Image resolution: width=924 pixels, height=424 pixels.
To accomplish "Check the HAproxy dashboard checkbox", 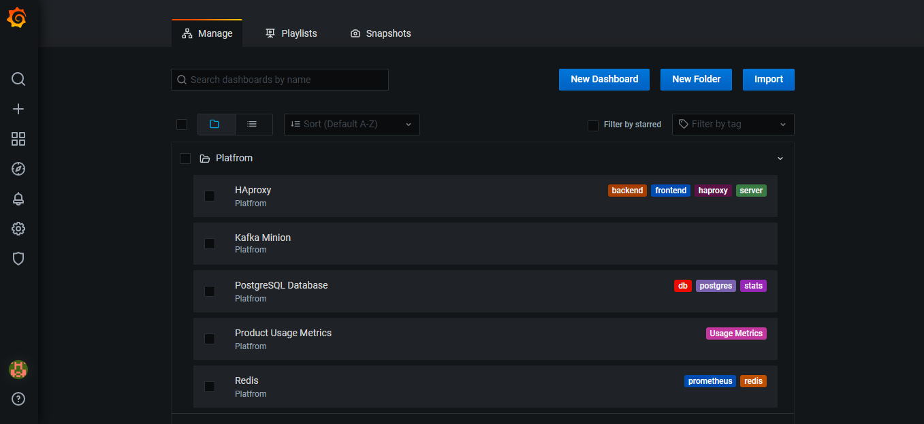I will point(210,196).
